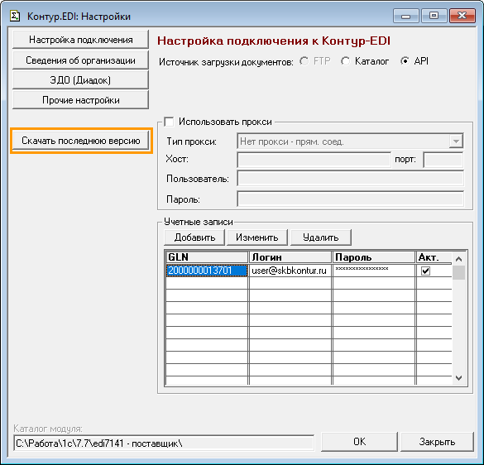Viewport: 484px width, 465px height.
Task: Enable the Использовать прокси checkbox
Action: tap(169, 122)
